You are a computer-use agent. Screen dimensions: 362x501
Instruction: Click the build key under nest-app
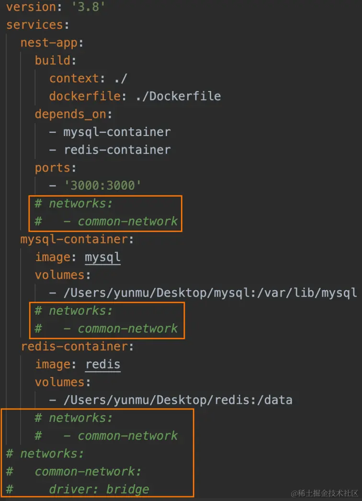(x=52, y=61)
